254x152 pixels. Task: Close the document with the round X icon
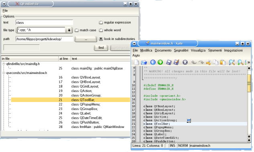pos(185,62)
